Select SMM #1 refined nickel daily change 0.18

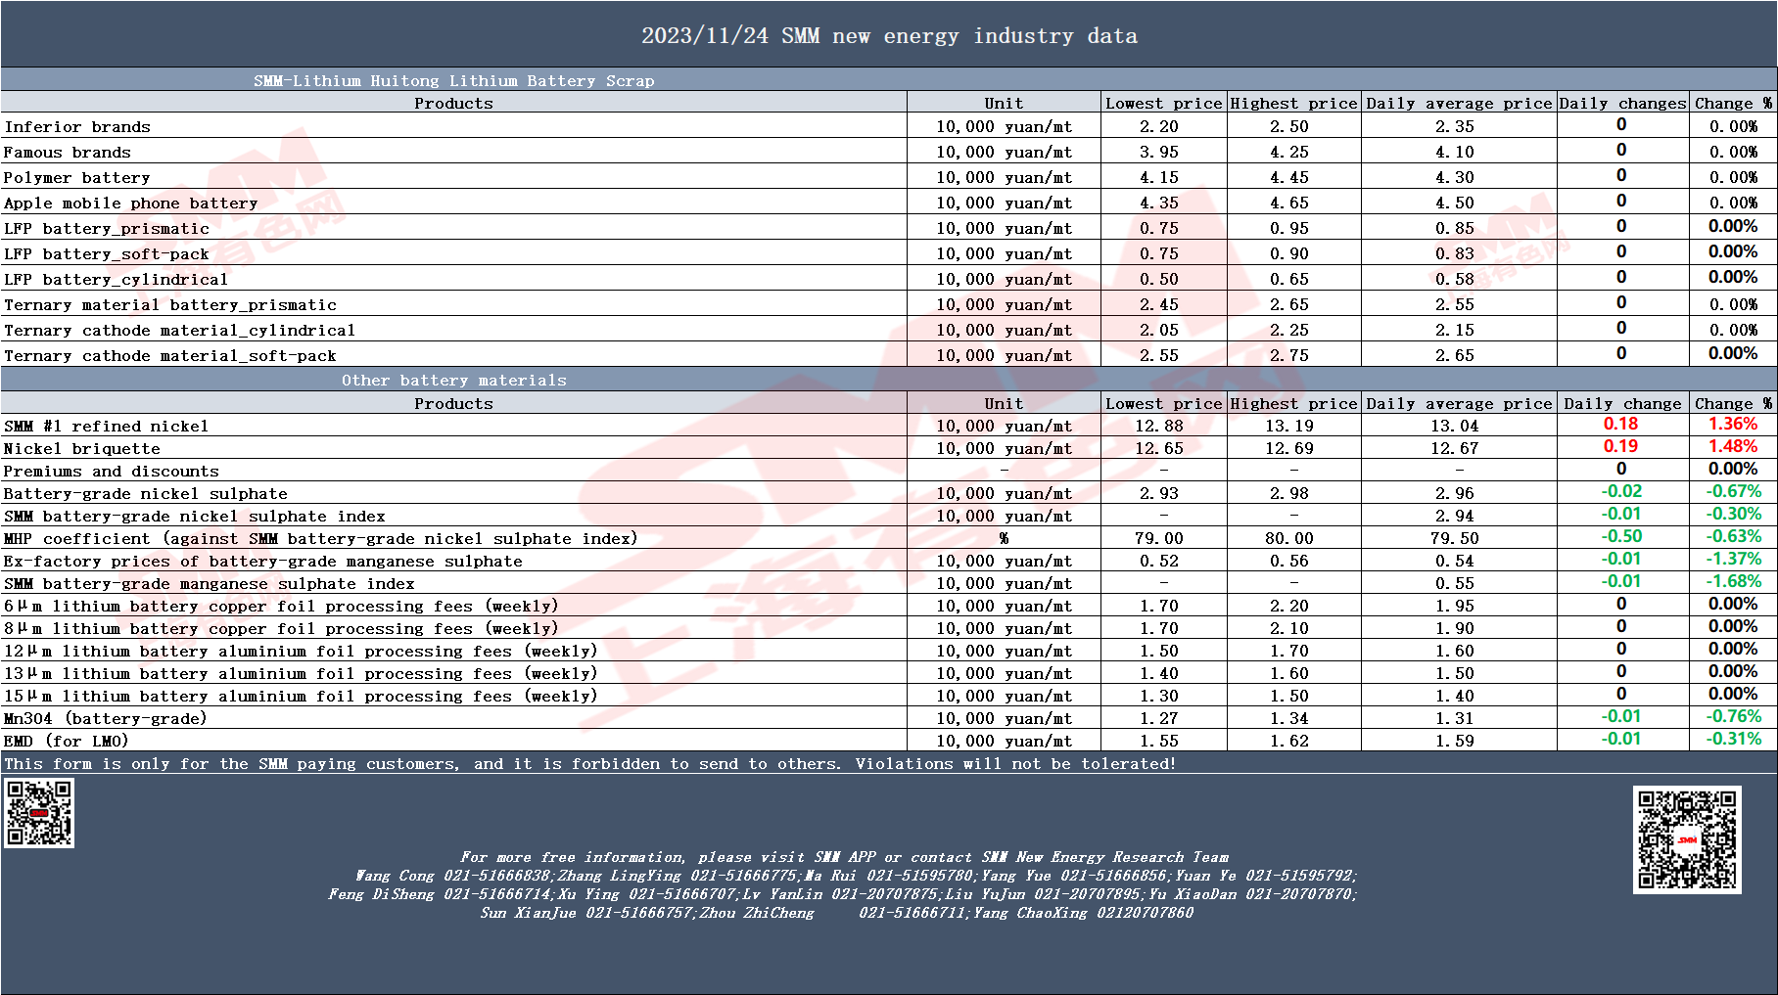[x=1620, y=424]
